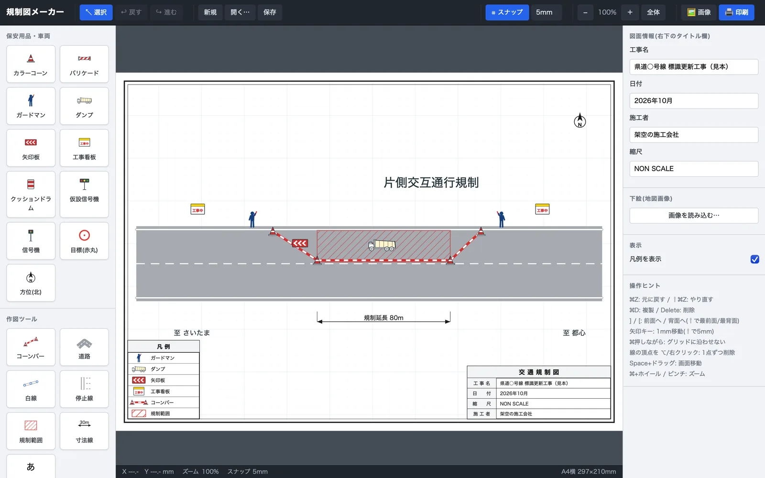Click the 施工者 contractor name field
The width and height of the screenshot is (765, 478).
(694, 135)
